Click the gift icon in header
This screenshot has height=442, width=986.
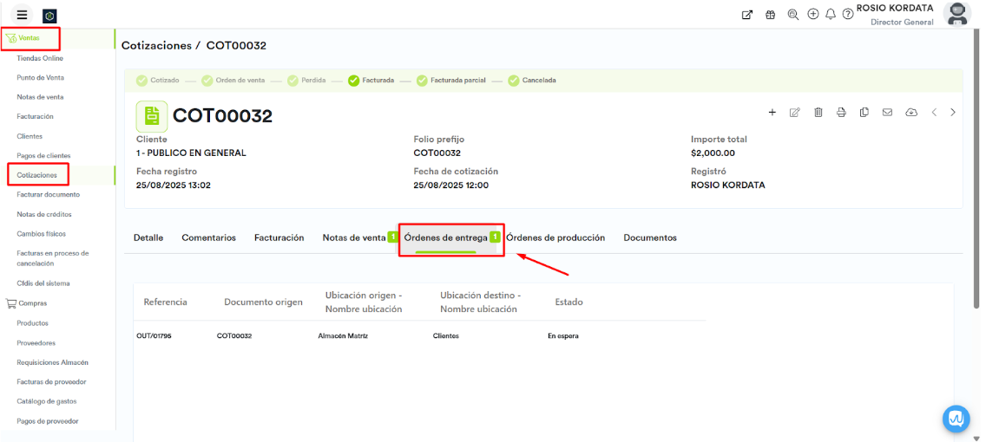pos(770,15)
